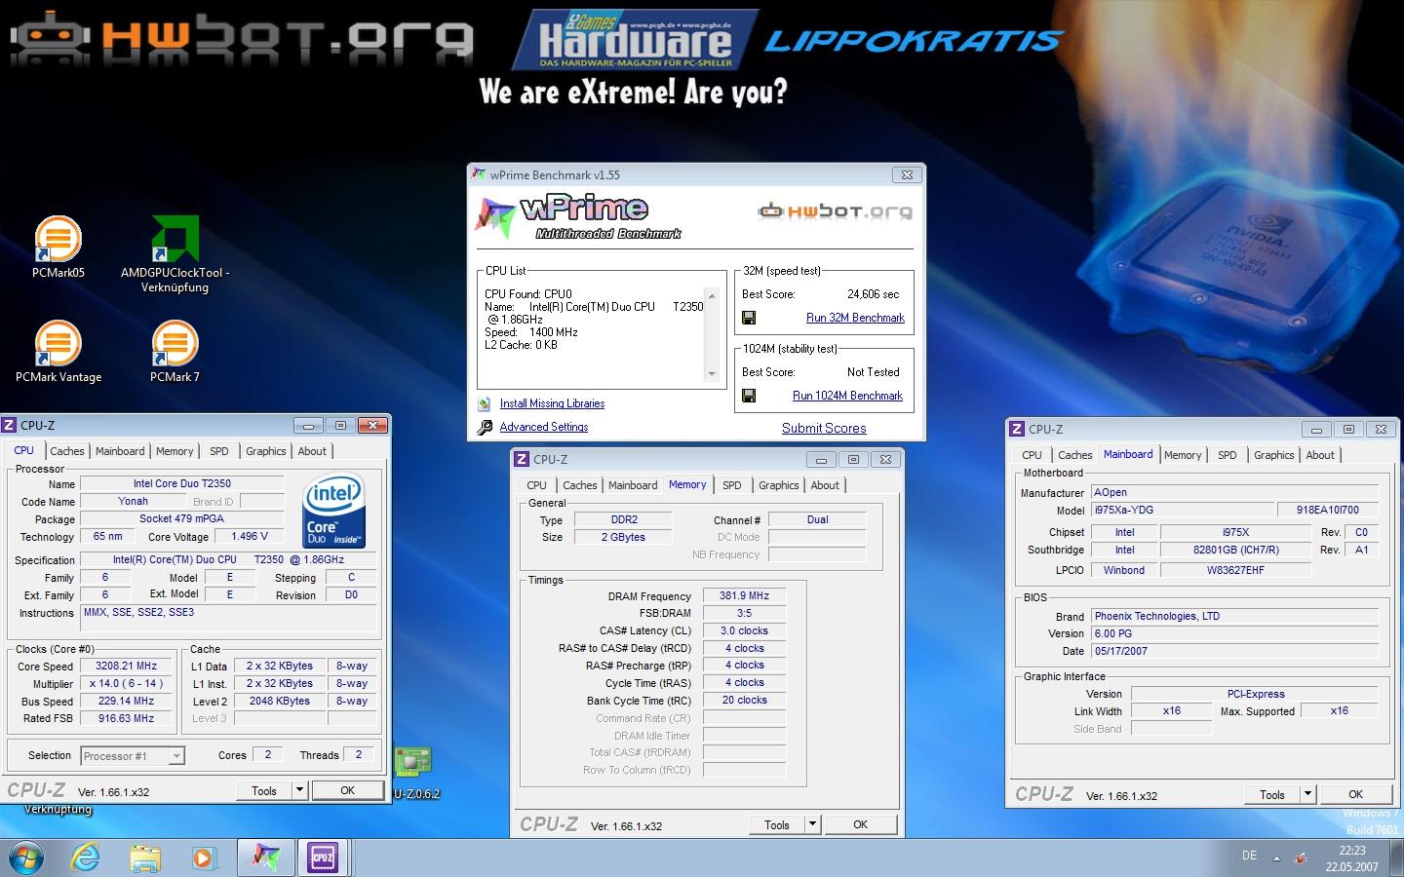The height and width of the screenshot is (877, 1404).
Task: Click the Tools button in the Memory window
Action: 777,824
